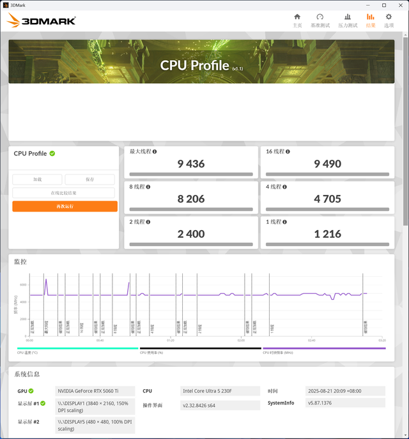Minimize the 3DMark window
The image size is (409, 439).
pos(368,5)
